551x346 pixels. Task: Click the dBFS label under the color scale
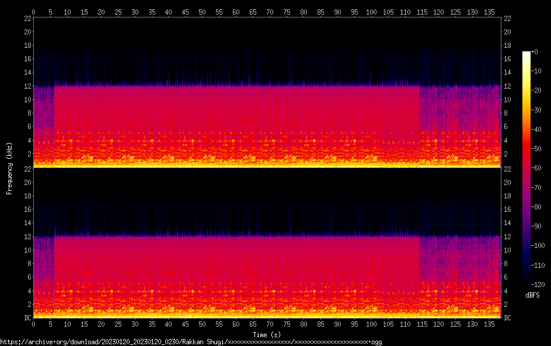tap(532, 295)
